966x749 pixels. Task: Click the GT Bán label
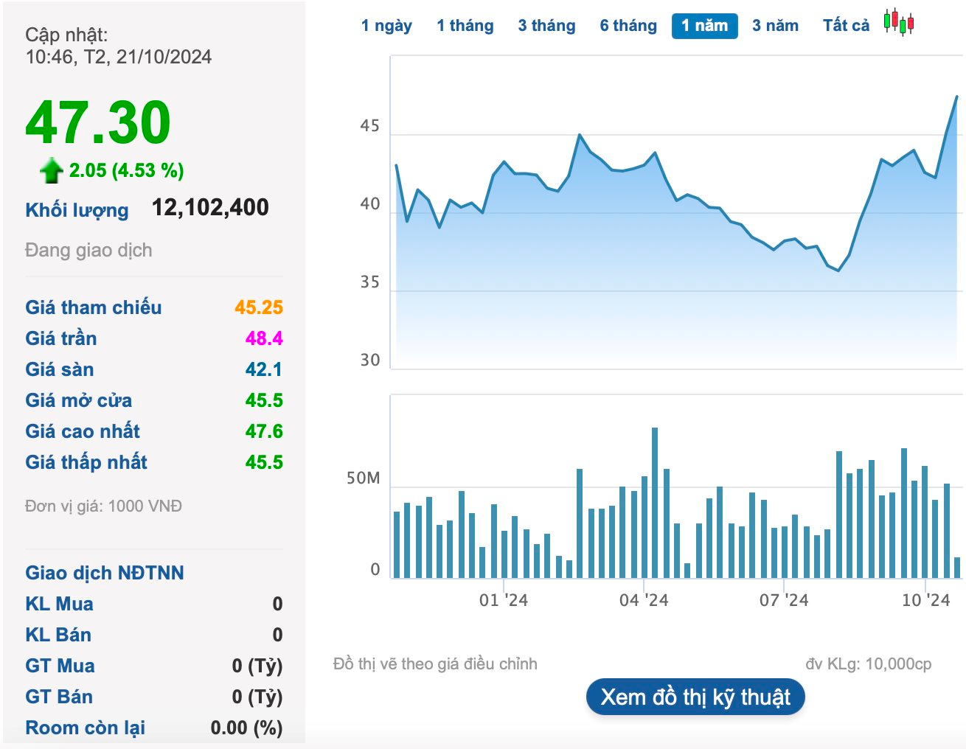59,697
